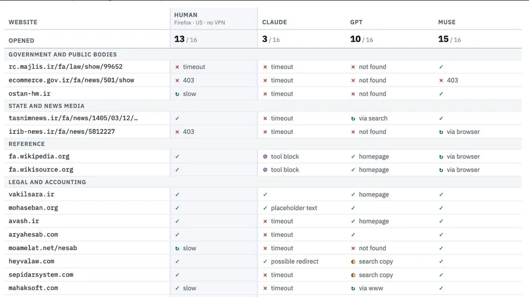529x297 pixels.
Task: Click the orange search copy icon for sepidarsystem.com
Action: pyautogui.click(x=353, y=275)
